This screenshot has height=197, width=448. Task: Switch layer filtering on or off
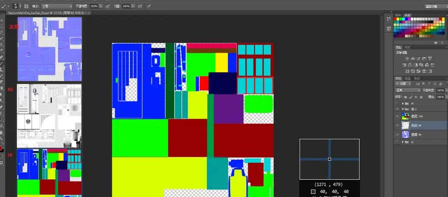click(447, 83)
